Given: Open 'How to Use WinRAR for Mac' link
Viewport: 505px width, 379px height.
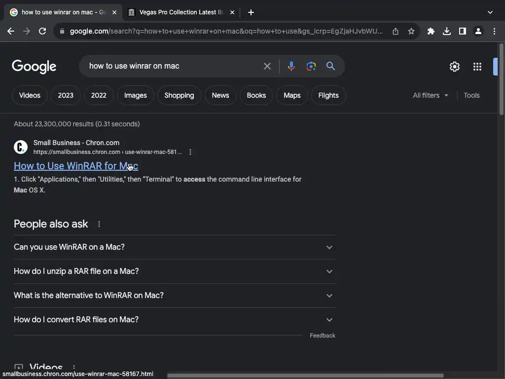Looking at the screenshot, I should coord(76,166).
